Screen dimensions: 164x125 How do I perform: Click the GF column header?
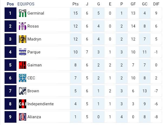click(133, 4)
